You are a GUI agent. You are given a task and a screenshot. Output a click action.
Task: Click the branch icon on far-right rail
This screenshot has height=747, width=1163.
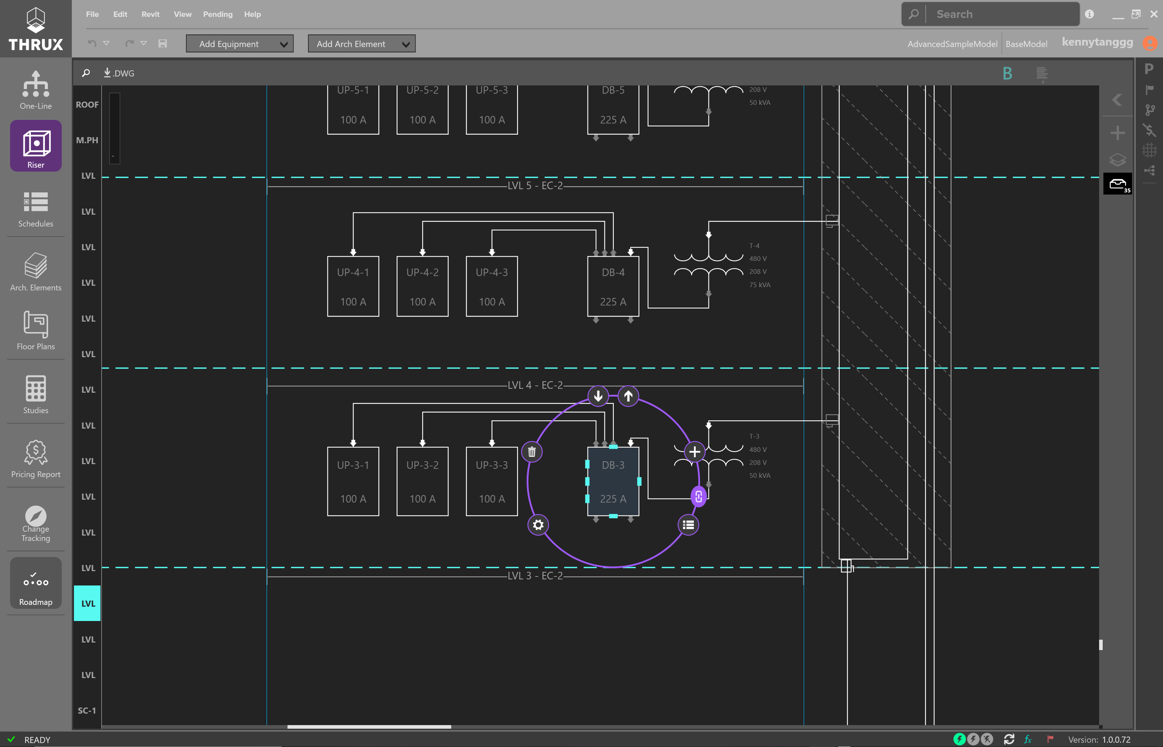point(1149,110)
